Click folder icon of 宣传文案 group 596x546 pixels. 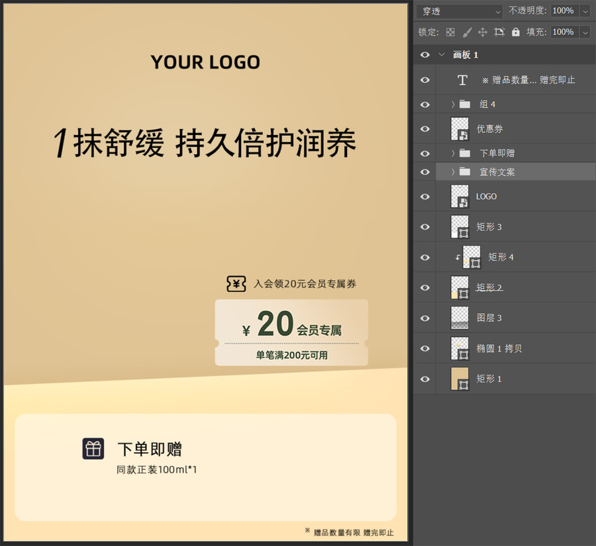pos(464,171)
